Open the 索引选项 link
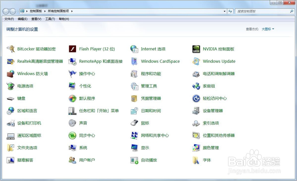Image resolution: width=297 pixels, height=181 pixels. coord(211,123)
